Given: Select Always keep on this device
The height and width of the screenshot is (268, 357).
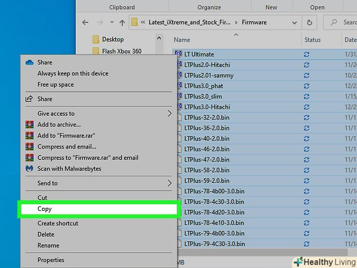Looking at the screenshot, I should pos(73,74).
